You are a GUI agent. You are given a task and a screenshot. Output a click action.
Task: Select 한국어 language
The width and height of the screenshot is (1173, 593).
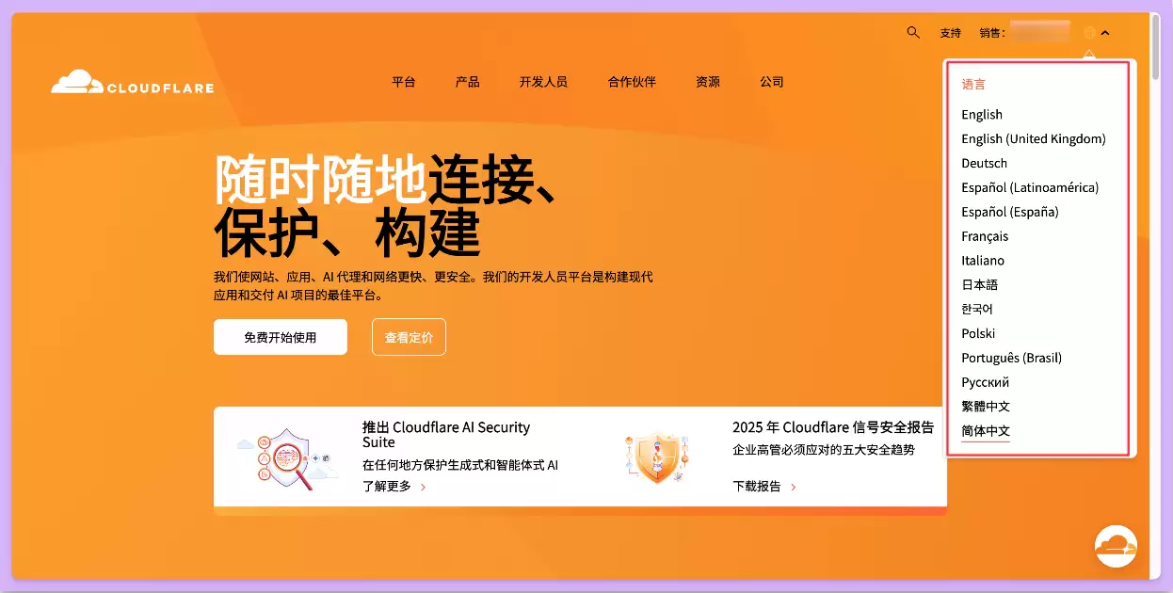pos(977,310)
